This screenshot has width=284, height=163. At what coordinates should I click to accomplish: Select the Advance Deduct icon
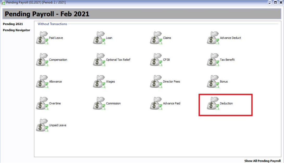pyautogui.click(x=213, y=38)
